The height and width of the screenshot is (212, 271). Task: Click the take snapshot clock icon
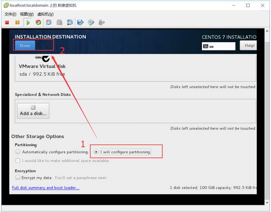pyautogui.click(x=49, y=22)
